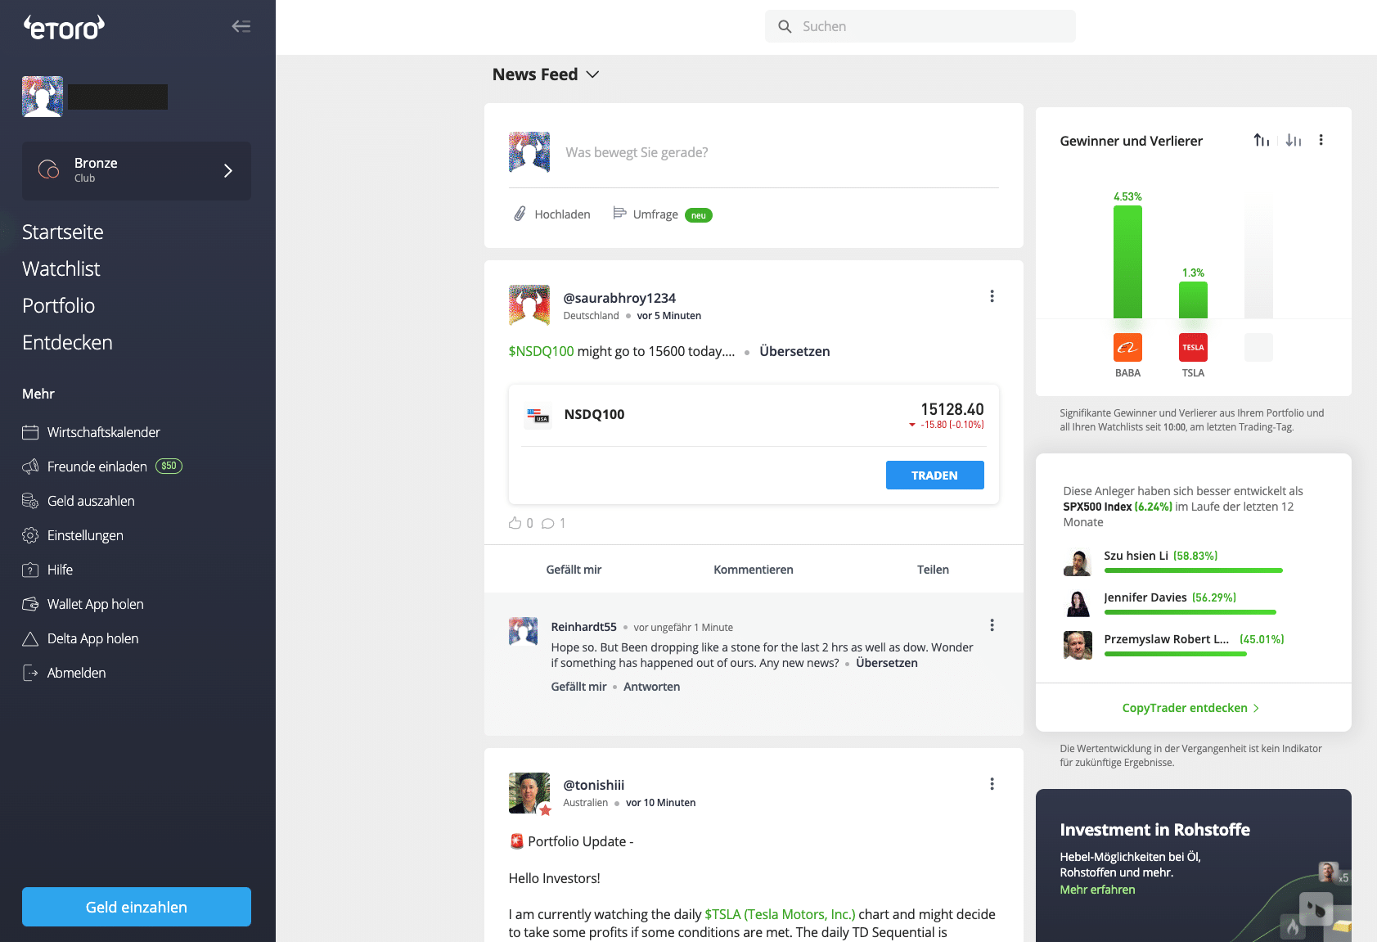Click Kommentieren on the post
This screenshot has width=1377, height=942.
754,570
